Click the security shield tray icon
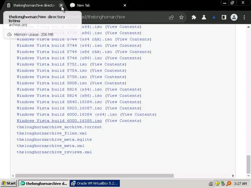Image resolution: width=251 pixels, height=188 pixels. (x=217, y=184)
